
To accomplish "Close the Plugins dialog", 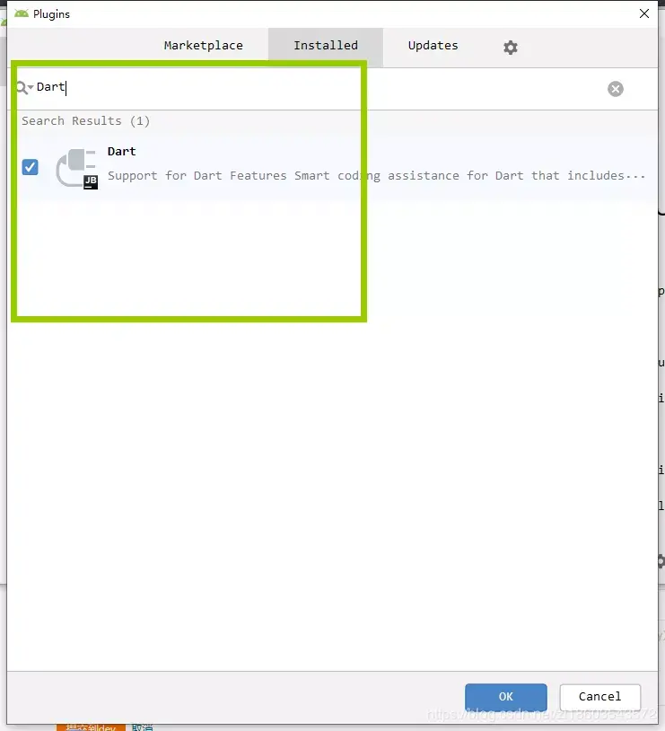I will coord(644,13).
